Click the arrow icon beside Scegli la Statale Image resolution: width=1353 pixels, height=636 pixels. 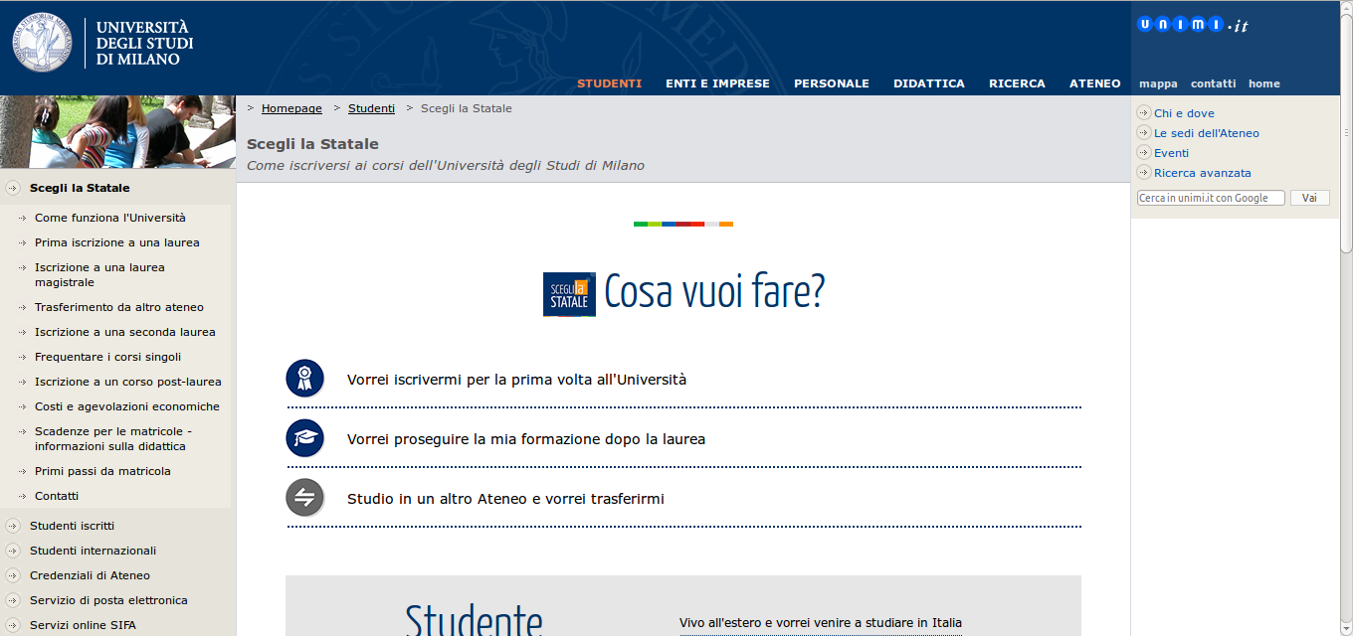click(x=13, y=188)
